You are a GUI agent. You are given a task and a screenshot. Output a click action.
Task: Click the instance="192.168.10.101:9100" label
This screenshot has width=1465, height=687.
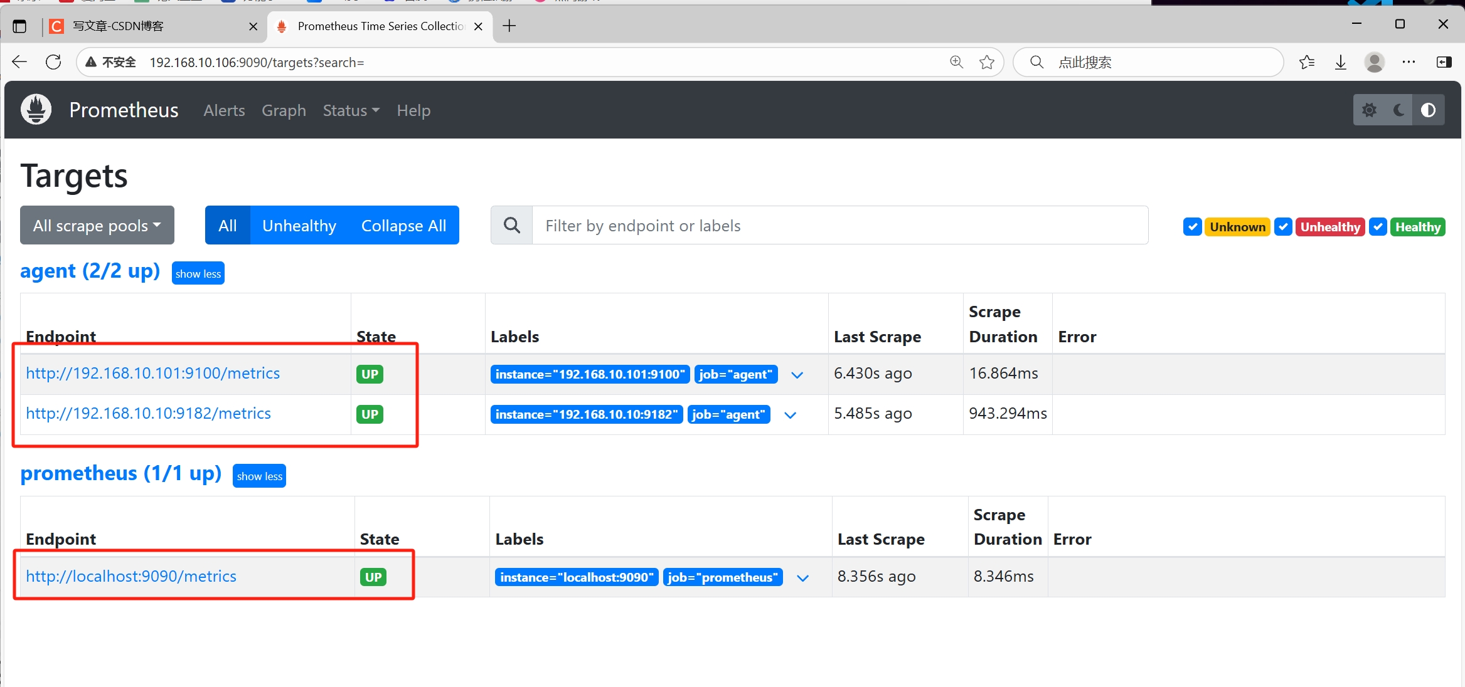tap(590, 374)
